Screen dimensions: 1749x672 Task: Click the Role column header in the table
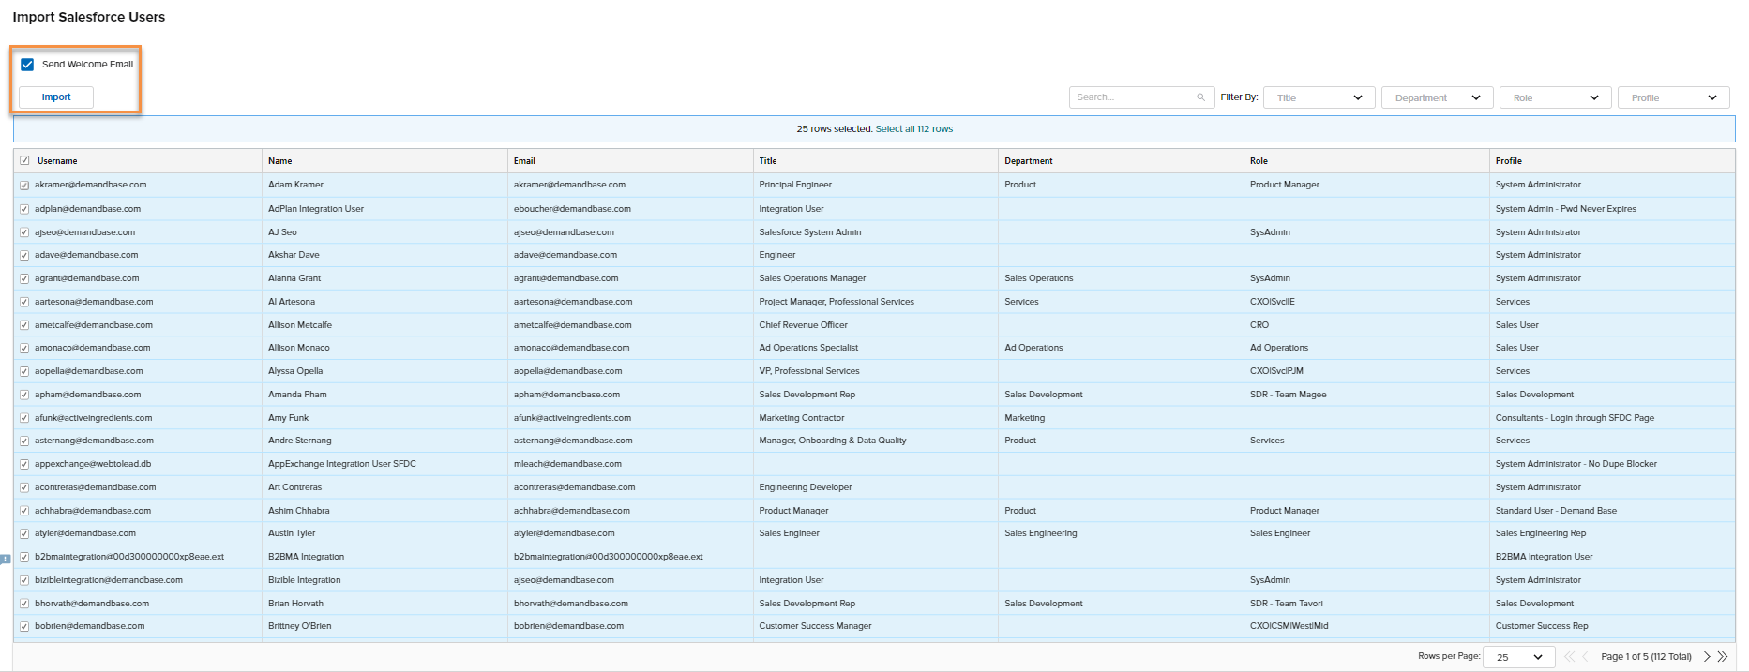(x=1259, y=161)
